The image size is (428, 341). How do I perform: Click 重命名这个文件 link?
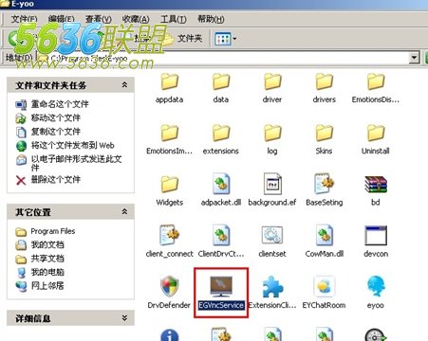coord(60,104)
